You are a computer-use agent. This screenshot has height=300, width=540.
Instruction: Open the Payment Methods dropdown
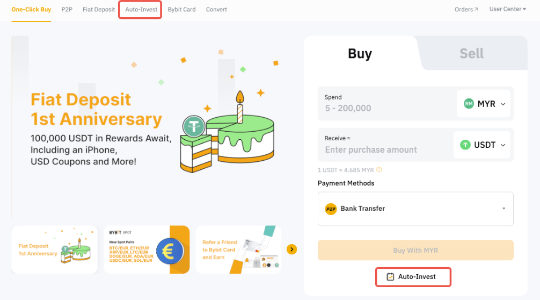click(x=503, y=209)
